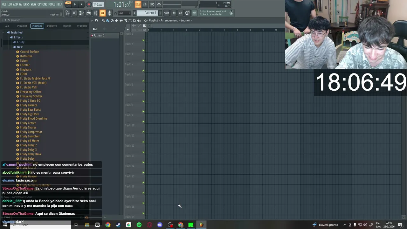Image resolution: width=407 pixels, height=229 pixels.
Task: Click the microphone recording icon
Action: coord(109,13)
